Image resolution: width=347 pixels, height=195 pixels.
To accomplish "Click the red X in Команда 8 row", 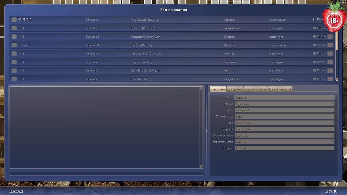I will pyautogui.click(x=330, y=79).
